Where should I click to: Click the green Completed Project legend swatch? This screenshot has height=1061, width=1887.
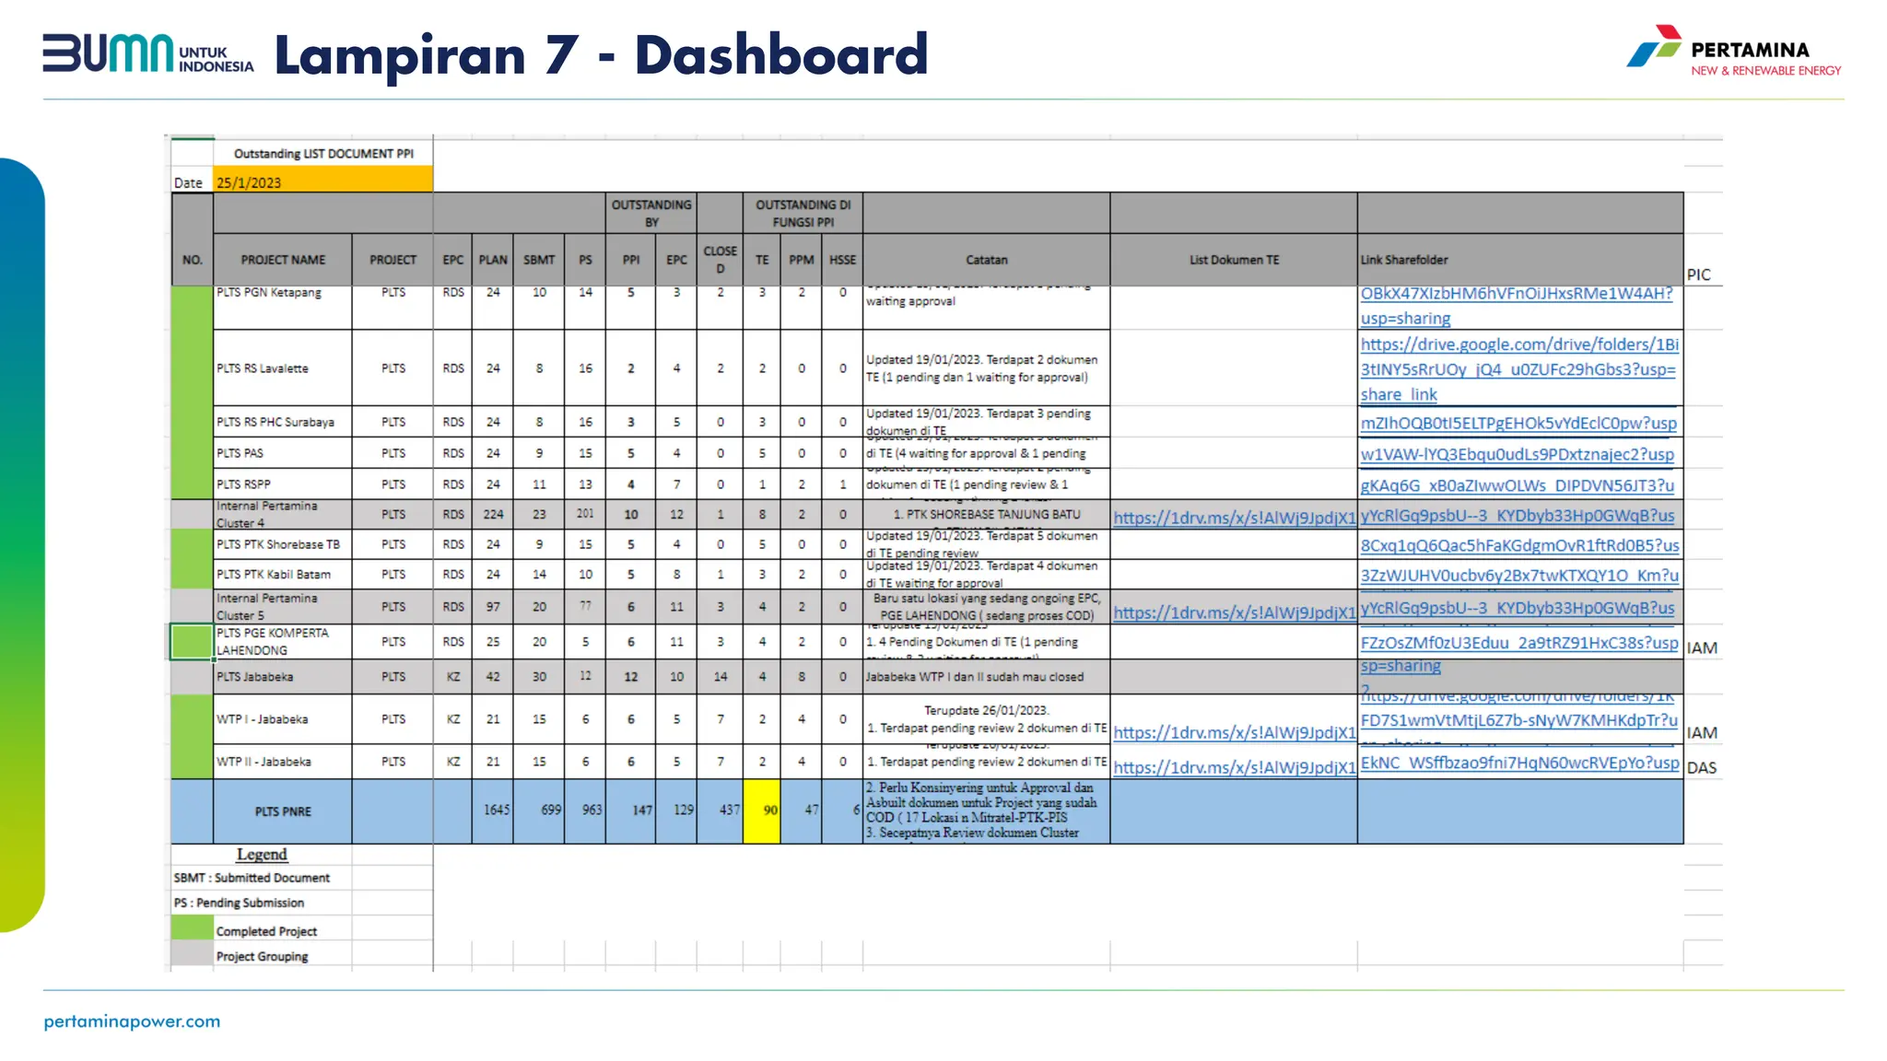tap(192, 928)
